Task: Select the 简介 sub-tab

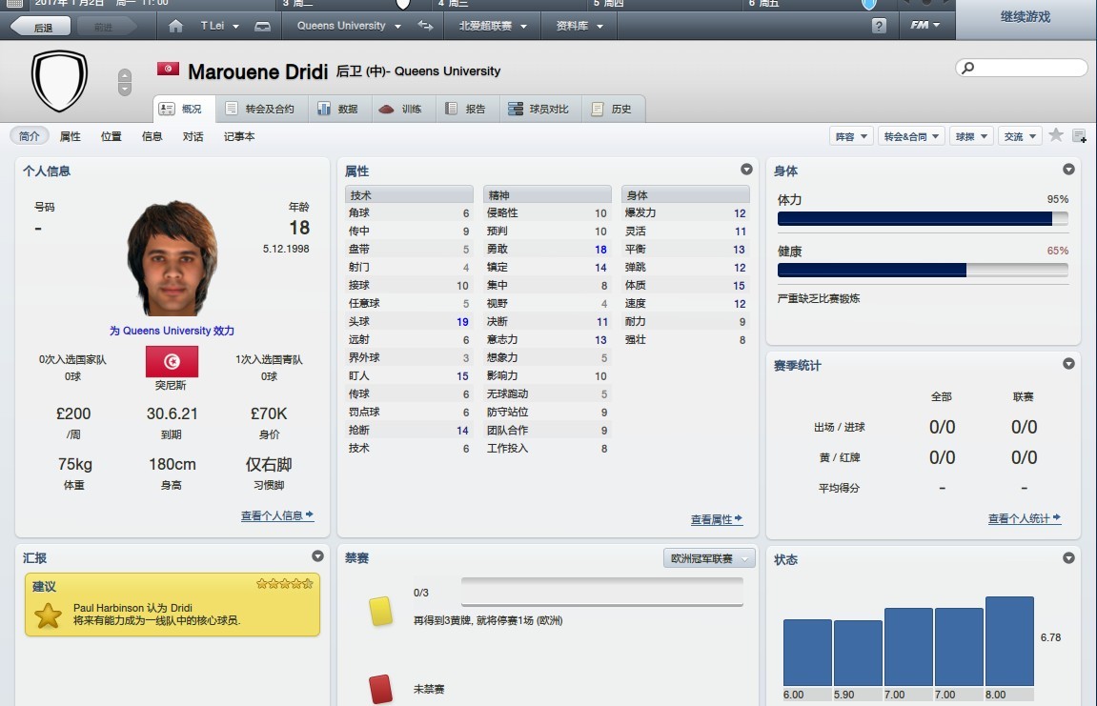Action: 30,136
